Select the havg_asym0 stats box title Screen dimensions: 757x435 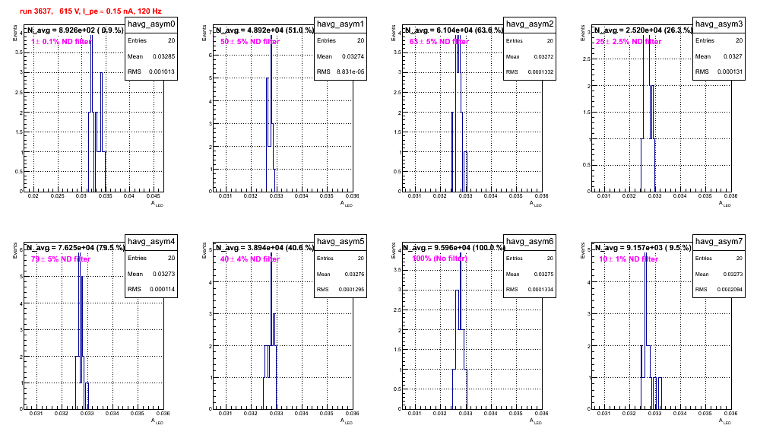pyautogui.click(x=151, y=24)
